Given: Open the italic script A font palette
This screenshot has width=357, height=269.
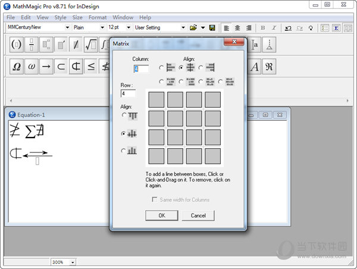Looking at the screenshot, I should [x=254, y=67].
